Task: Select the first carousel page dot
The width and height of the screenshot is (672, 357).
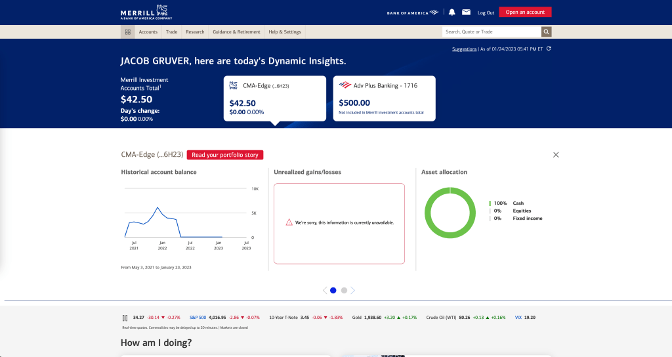Action: click(333, 290)
